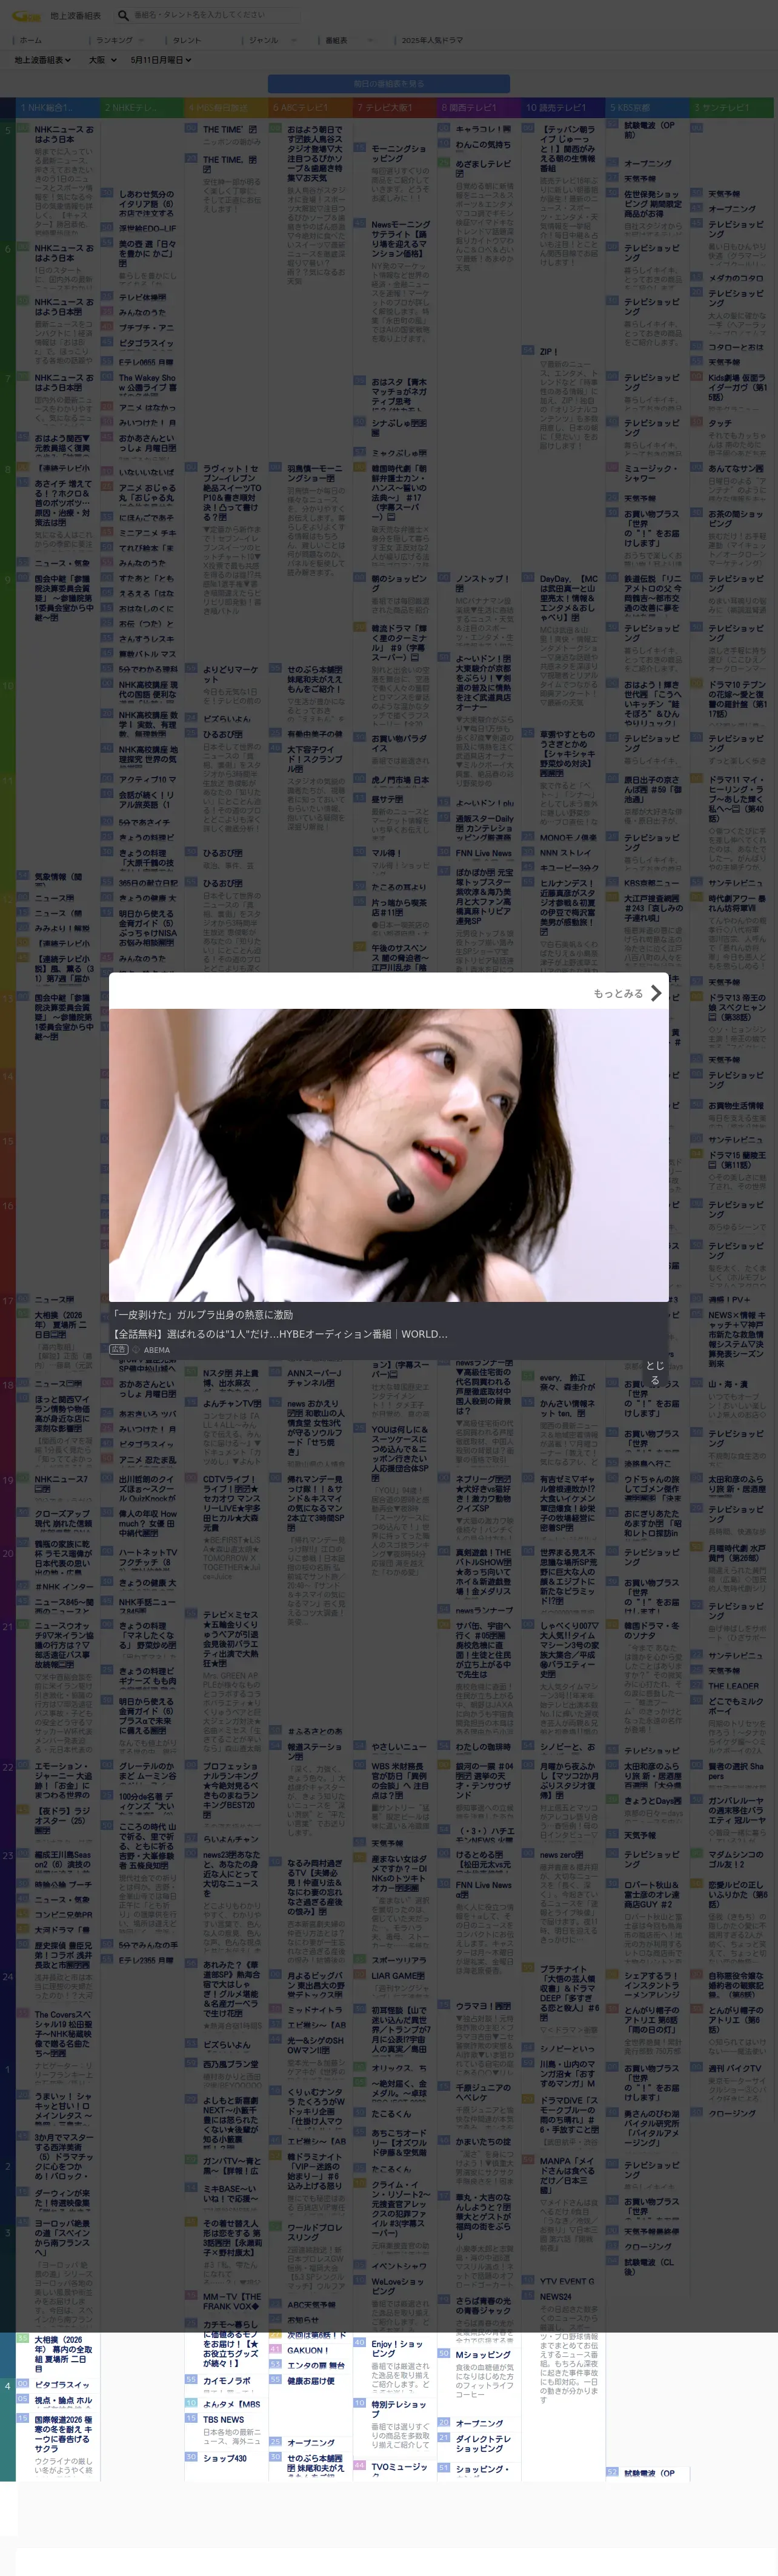Click the blue previous-day schedule button
Image resolution: width=778 pixels, height=2576 pixels.
[389, 85]
